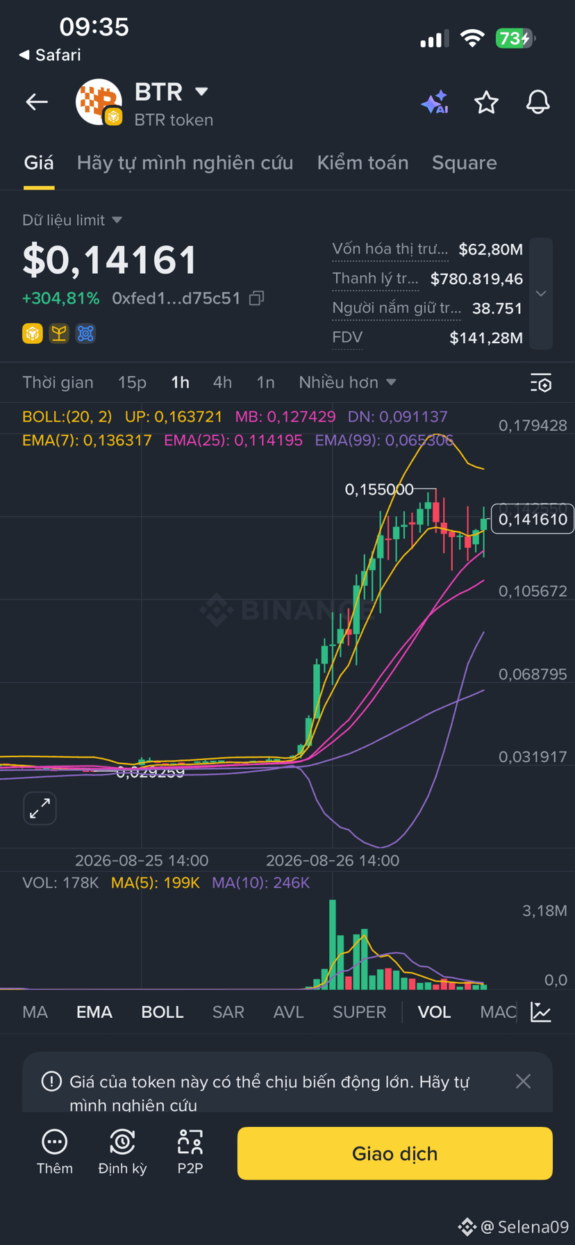Tap the BTR token logo

coord(99,101)
